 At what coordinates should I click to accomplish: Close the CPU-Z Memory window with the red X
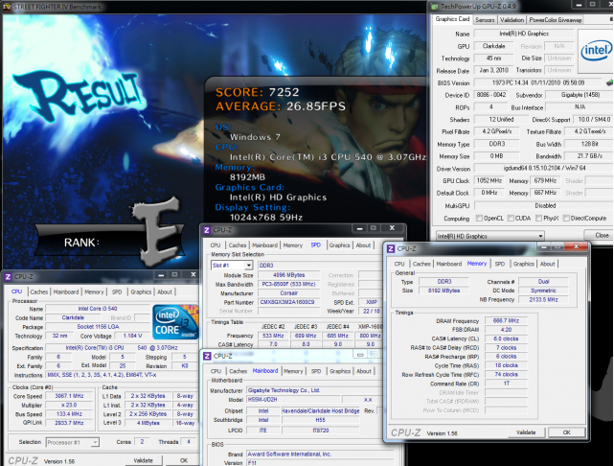pos(577,246)
